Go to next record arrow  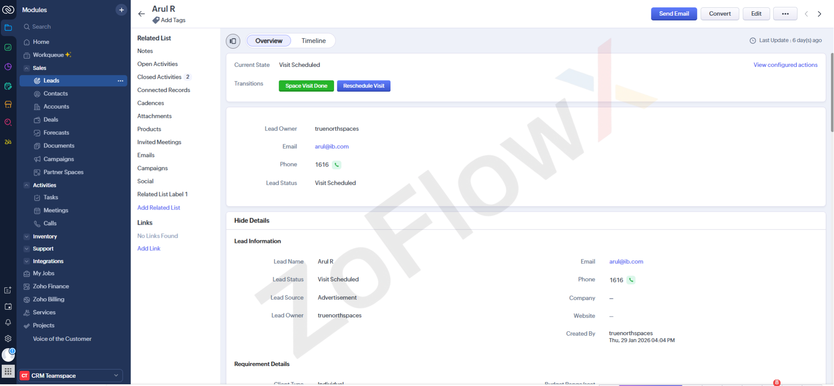tap(819, 14)
